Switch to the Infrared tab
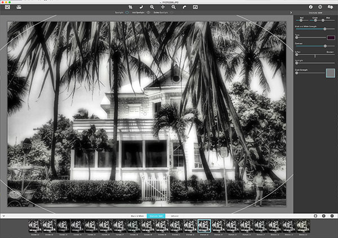The image size is (338, 238). tap(175, 216)
